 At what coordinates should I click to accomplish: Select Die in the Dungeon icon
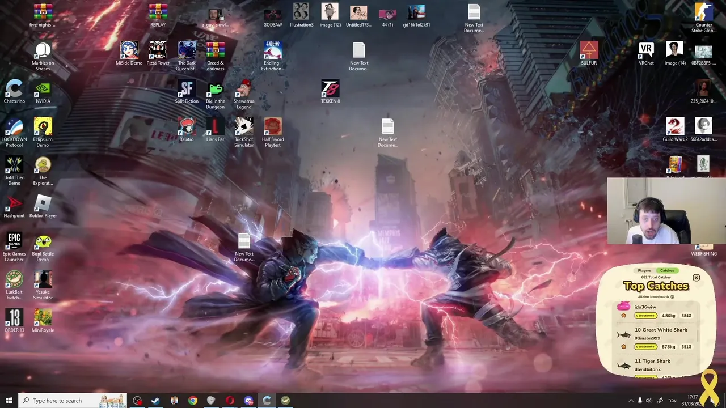tap(215, 95)
